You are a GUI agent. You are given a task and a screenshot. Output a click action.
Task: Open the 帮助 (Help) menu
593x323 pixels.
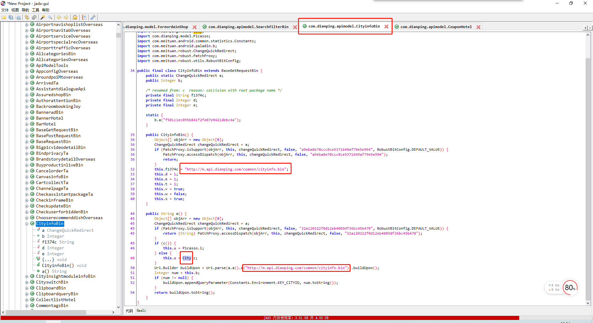(46, 10)
